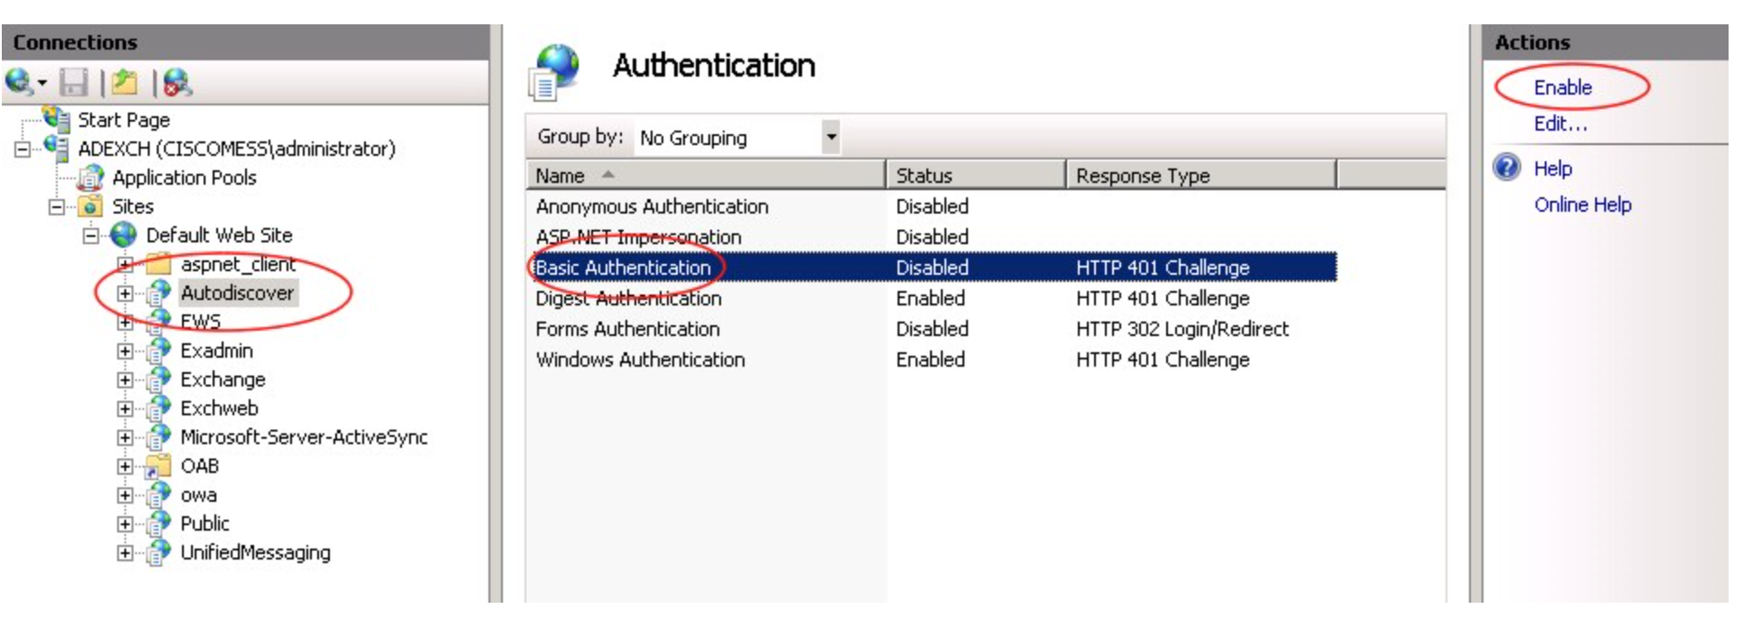Select the Windows Authentication row
Screen dimensions: 1743x618
640,359
